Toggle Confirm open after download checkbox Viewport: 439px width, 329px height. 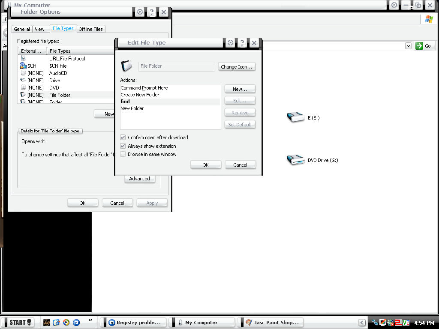point(123,138)
